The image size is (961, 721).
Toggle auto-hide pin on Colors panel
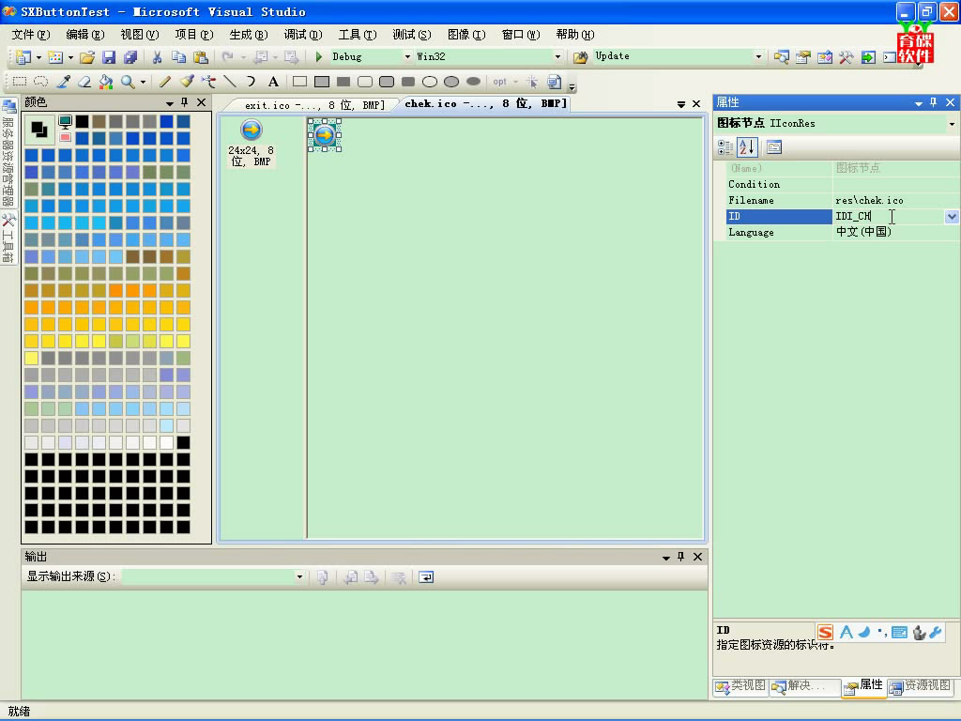[x=185, y=102]
